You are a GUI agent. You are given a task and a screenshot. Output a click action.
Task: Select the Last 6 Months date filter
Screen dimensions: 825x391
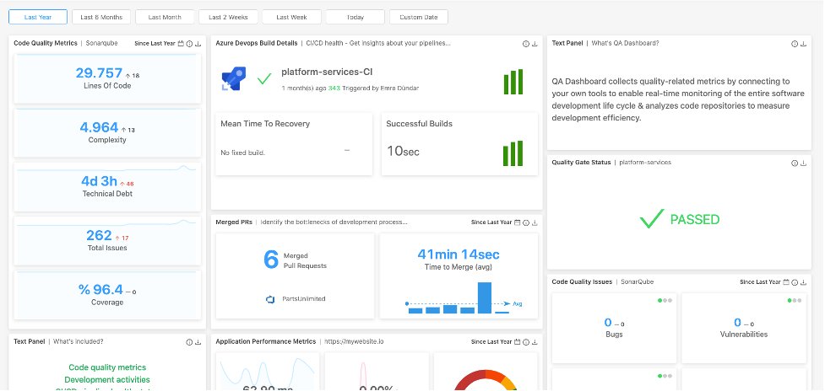(101, 17)
